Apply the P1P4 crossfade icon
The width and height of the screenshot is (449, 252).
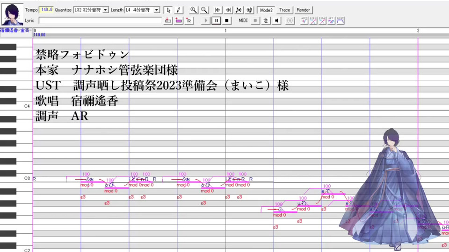coord(322,21)
